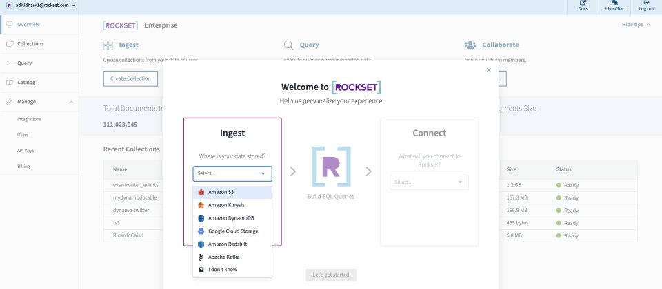Select the Ingest card in dialog
Screen dimensions: 662x289
(x=232, y=182)
